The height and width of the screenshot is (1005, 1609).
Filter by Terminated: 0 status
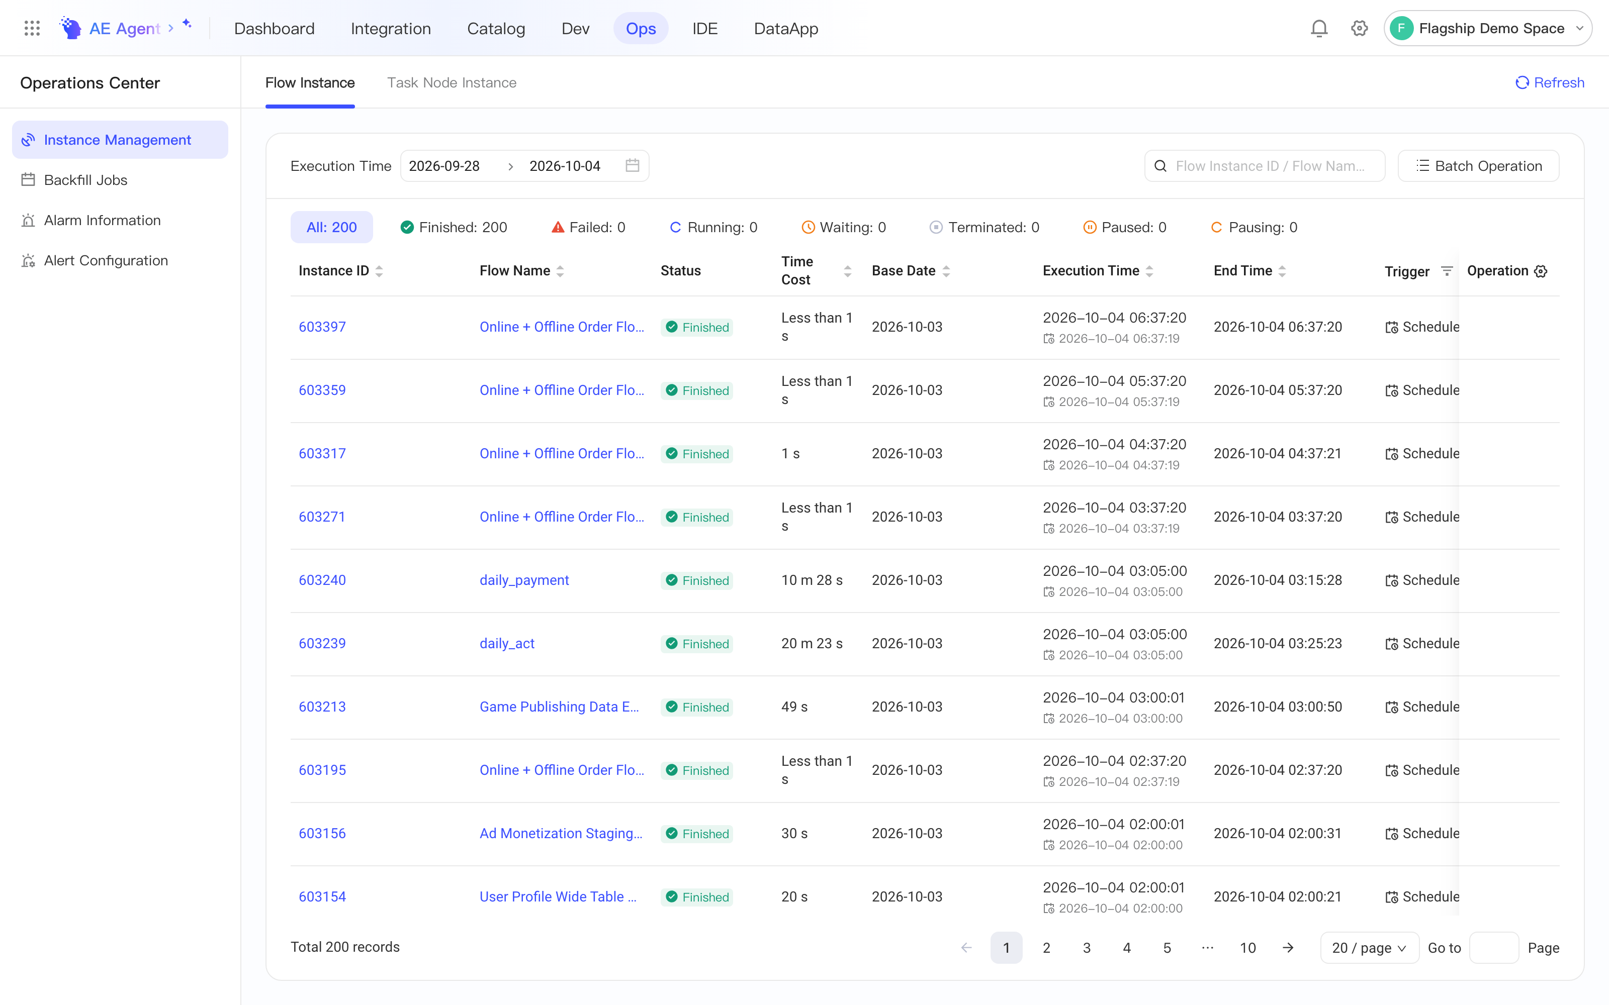click(984, 227)
